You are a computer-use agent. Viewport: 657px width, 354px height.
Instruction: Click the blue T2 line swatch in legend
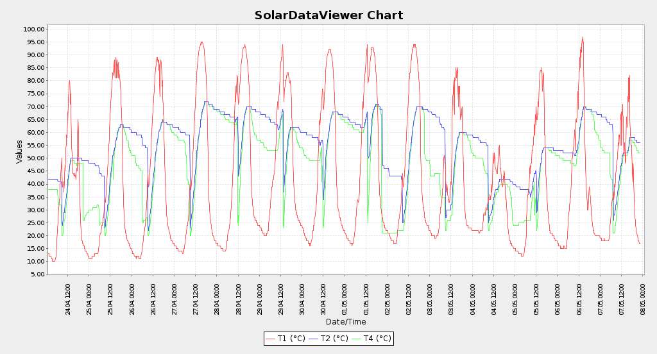314,339
